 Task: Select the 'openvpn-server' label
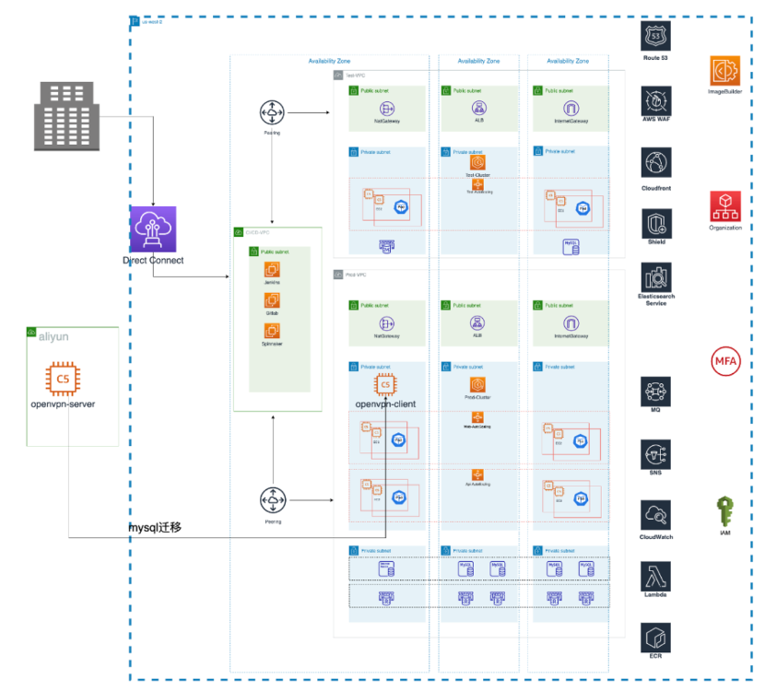pyautogui.click(x=63, y=404)
